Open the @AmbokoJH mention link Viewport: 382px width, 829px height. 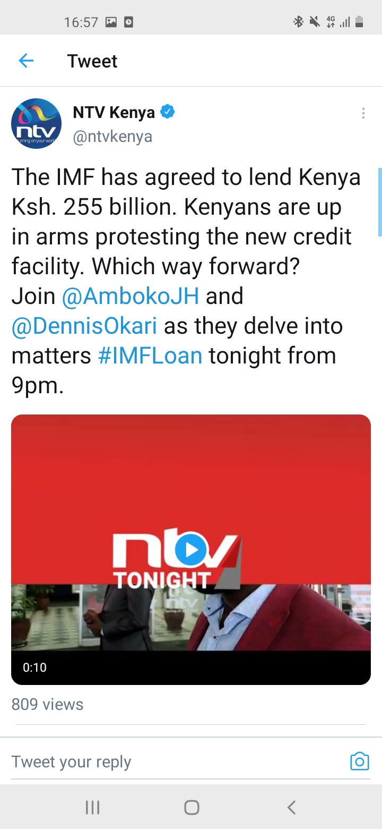131,296
